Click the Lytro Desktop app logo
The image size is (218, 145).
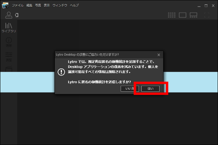pyautogui.click(x=5, y=5)
